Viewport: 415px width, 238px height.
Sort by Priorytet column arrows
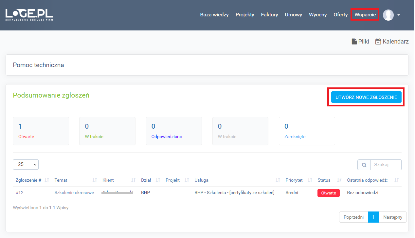point(310,180)
